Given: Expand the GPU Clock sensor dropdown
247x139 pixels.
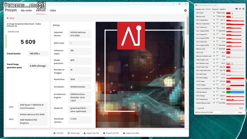Looking at the screenshot, I should [214, 13].
